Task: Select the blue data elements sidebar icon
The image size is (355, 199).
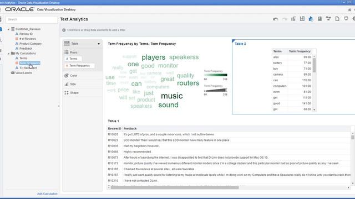Action: coord(1,29)
